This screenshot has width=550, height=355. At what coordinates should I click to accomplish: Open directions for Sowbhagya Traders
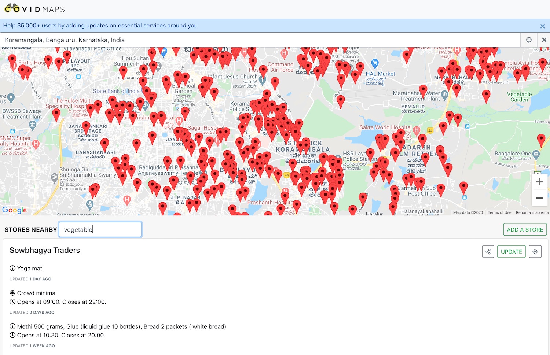click(535, 252)
